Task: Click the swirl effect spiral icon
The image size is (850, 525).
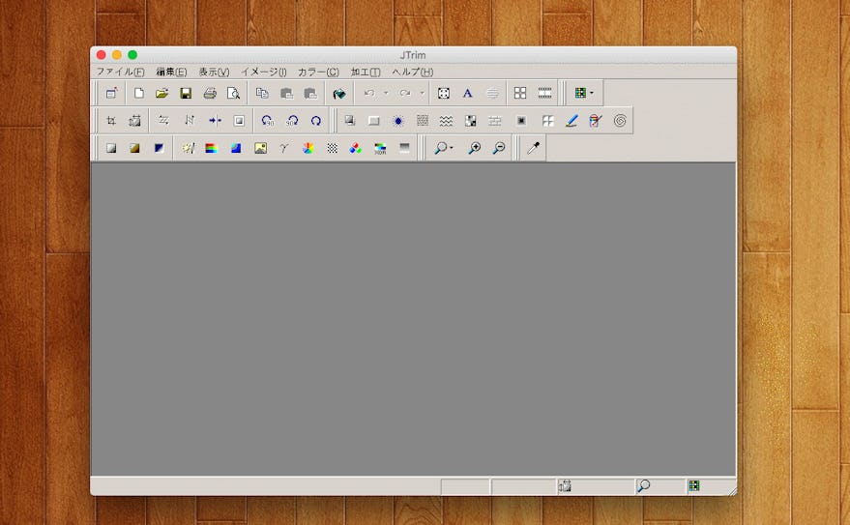Action: [620, 121]
